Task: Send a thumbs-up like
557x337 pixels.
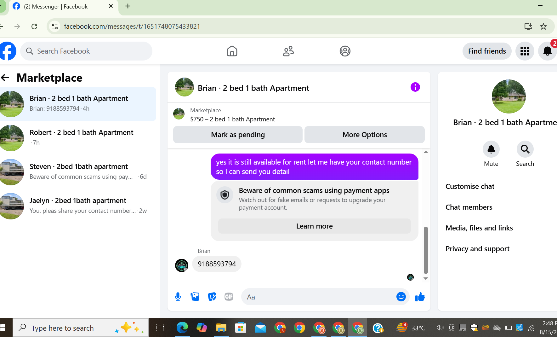Action: 420,297
